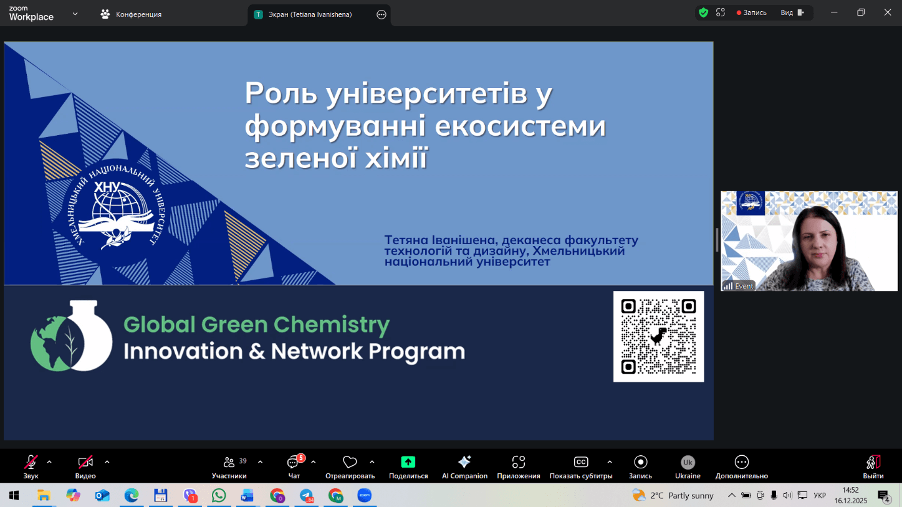
Task: Click the green Поделиться share screen icon
Action: 408,462
